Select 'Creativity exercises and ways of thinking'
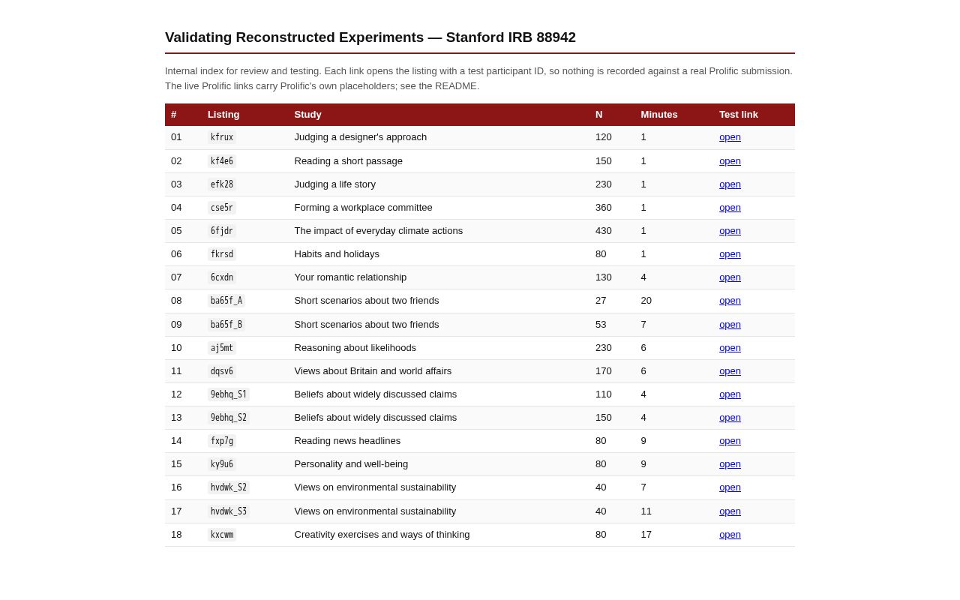Viewport: 960px width, 600px height. (x=382, y=535)
